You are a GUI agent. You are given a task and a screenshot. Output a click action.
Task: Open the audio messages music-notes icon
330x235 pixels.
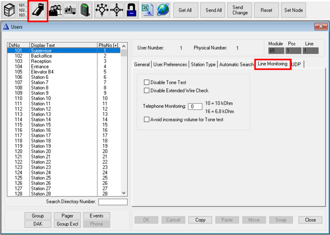click(70, 10)
